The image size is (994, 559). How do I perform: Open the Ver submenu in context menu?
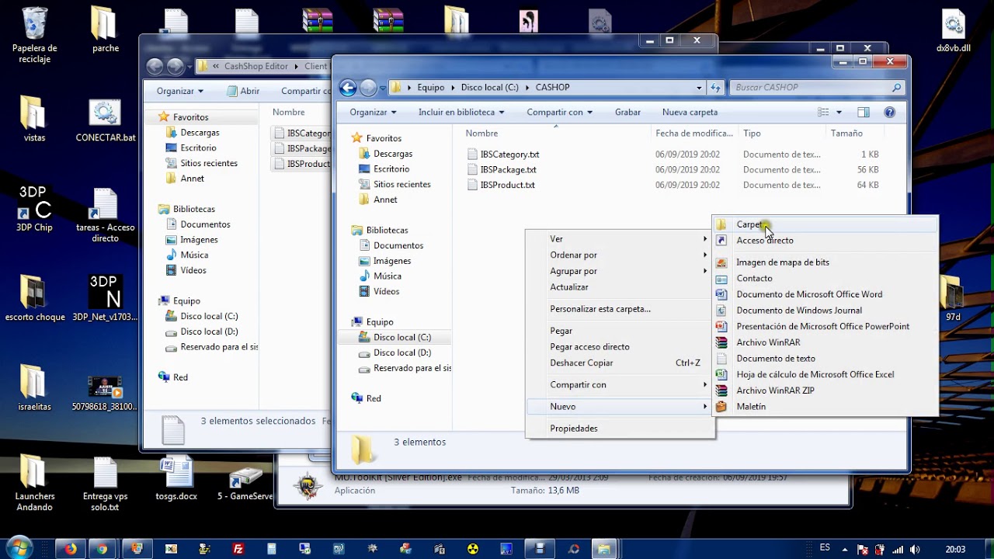(x=620, y=239)
